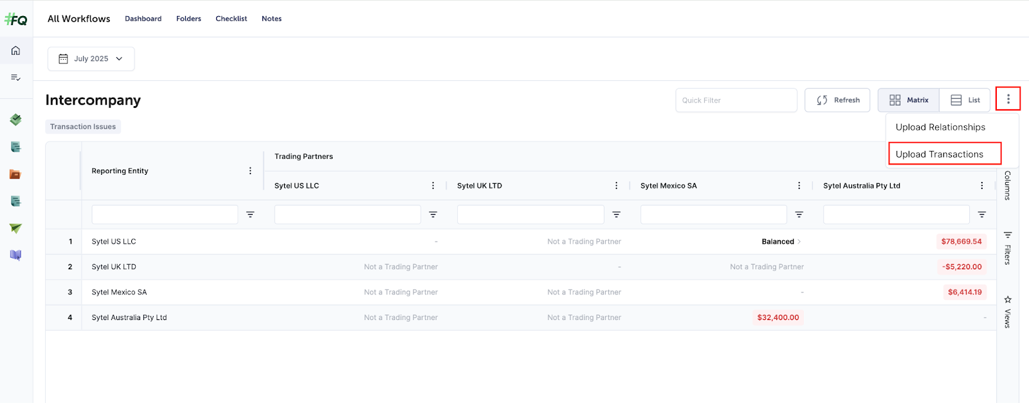Image resolution: width=1029 pixels, height=403 pixels.
Task: Open the July 2025 period dropdown
Action: click(x=91, y=58)
